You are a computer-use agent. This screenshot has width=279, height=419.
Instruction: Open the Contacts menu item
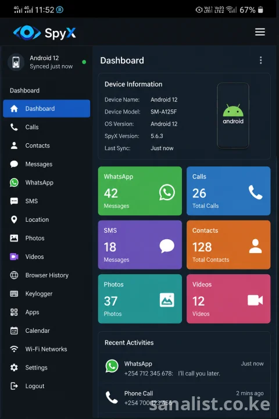[x=46, y=145]
